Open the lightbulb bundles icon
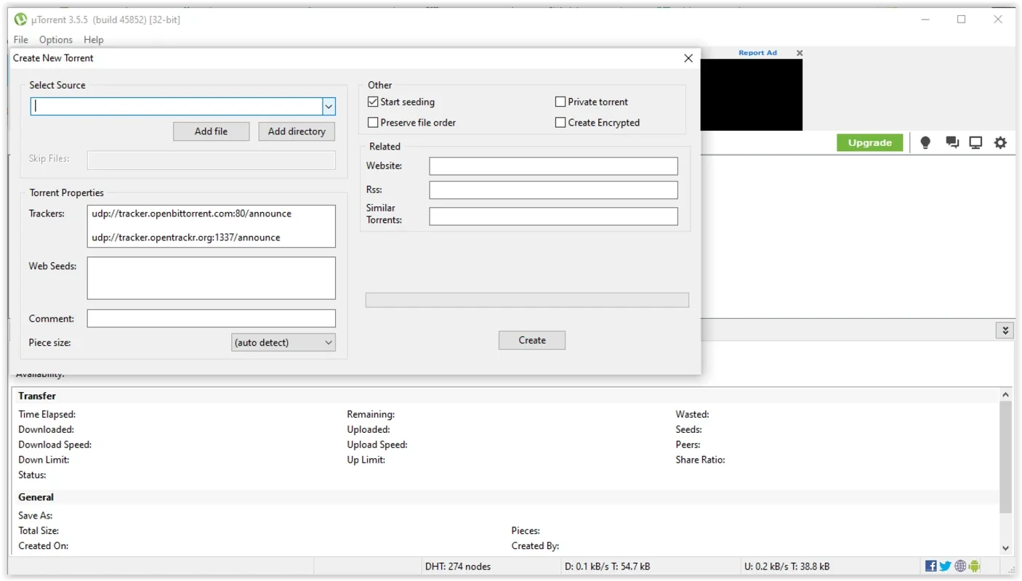 [x=925, y=143]
